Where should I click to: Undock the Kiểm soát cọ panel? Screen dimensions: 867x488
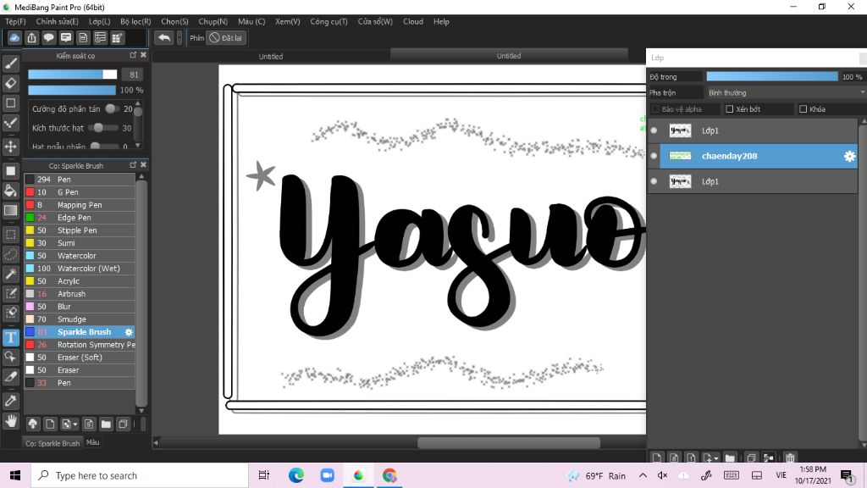133,55
